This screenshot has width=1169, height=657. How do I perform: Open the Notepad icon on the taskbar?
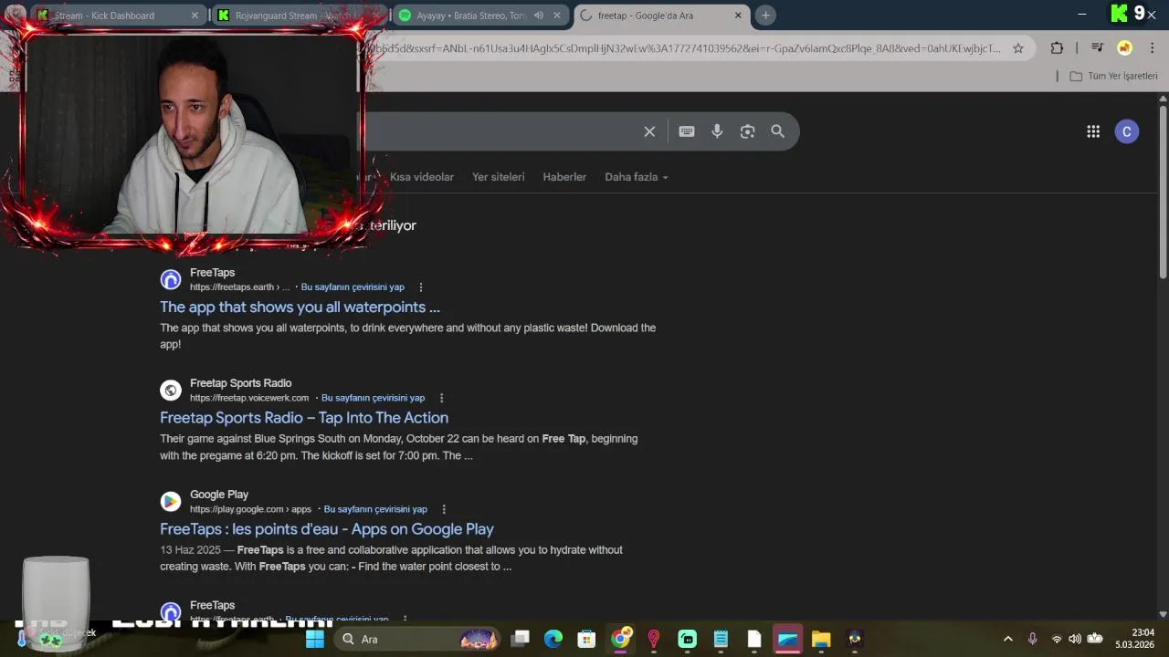click(x=721, y=639)
